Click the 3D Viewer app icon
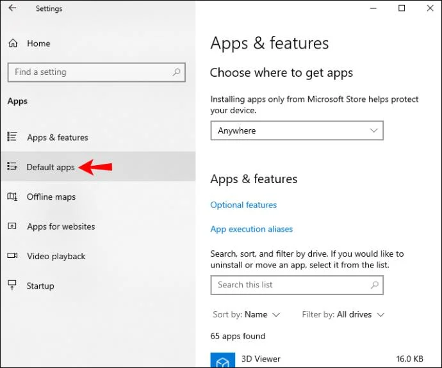The image size is (442, 368). 223,360
